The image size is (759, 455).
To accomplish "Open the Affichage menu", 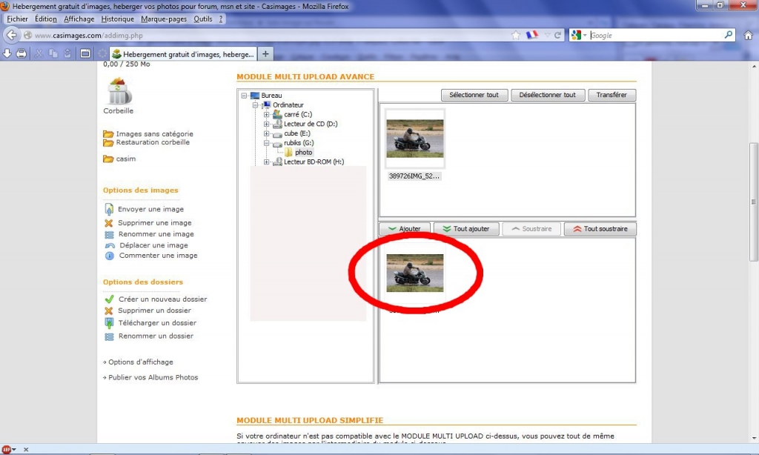I will 79,19.
